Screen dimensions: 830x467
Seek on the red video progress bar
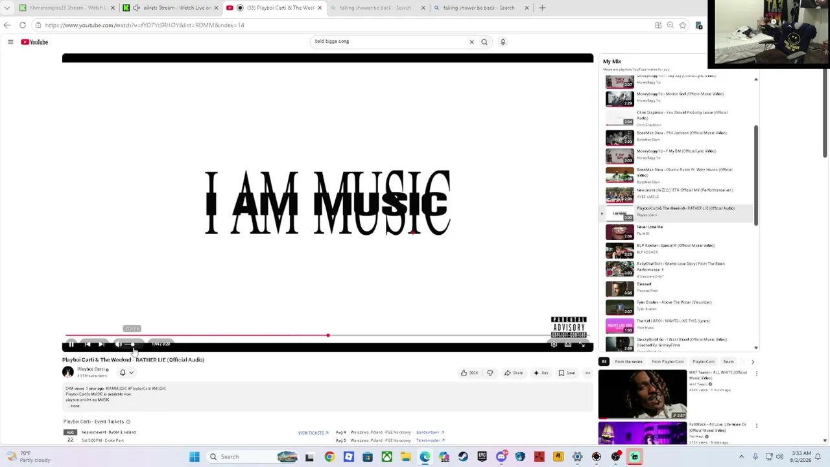[x=327, y=335]
